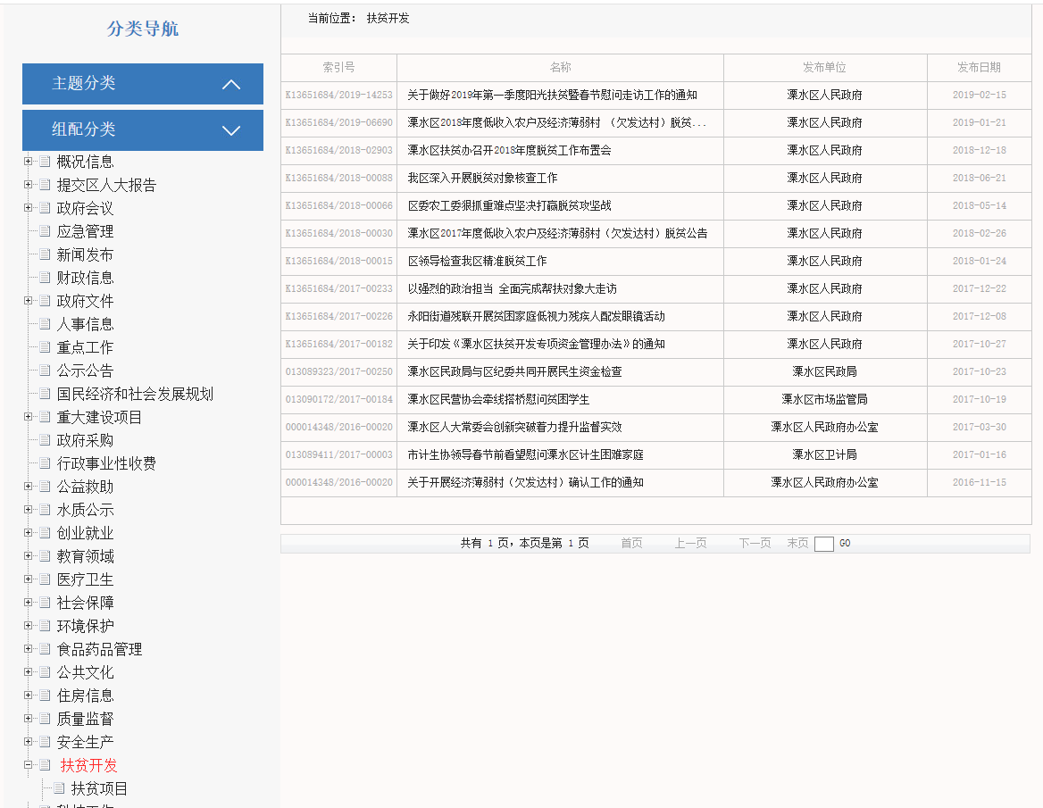Click the page number input box
Viewport: 1043px width, 808px height.
(823, 544)
